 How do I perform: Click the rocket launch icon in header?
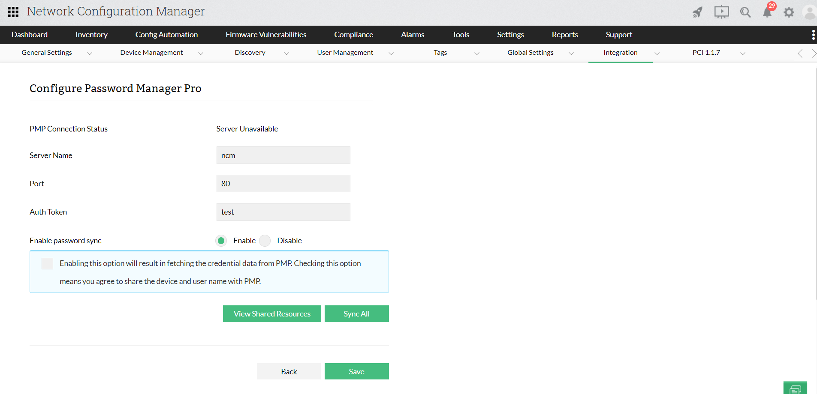tap(697, 12)
